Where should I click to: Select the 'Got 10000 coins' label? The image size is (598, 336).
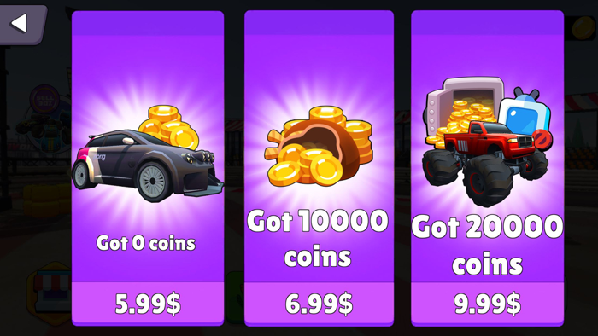(x=318, y=238)
